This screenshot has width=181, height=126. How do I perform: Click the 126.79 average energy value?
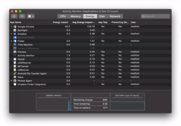[x=91, y=27]
